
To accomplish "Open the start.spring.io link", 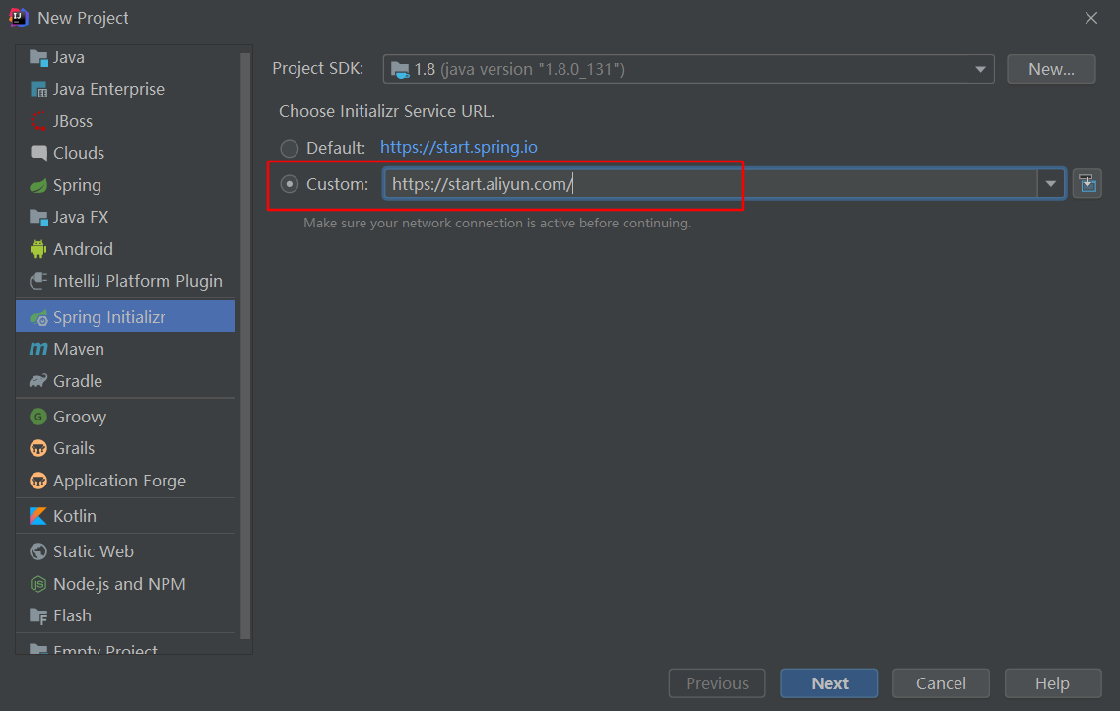I will pyautogui.click(x=459, y=148).
